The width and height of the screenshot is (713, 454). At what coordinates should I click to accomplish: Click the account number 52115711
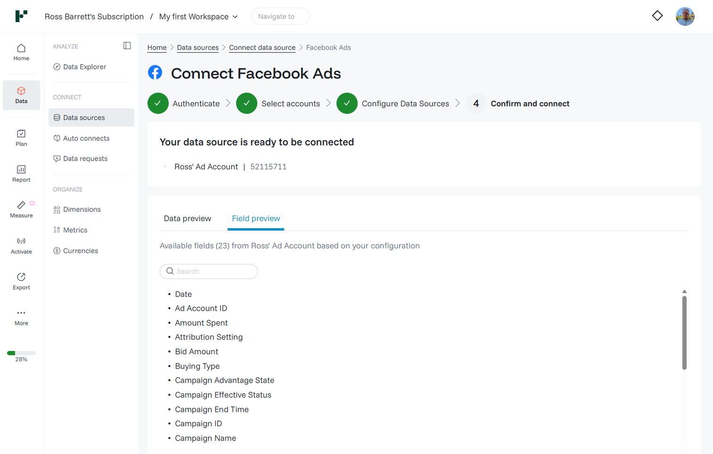pyautogui.click(x=269, y=167)
